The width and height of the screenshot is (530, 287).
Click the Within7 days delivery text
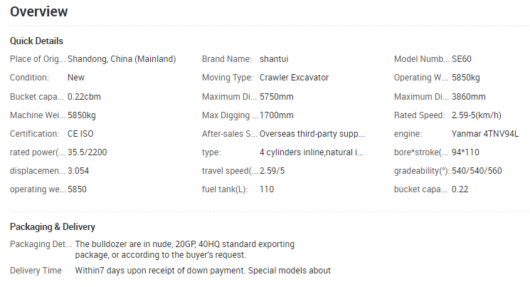203,271
